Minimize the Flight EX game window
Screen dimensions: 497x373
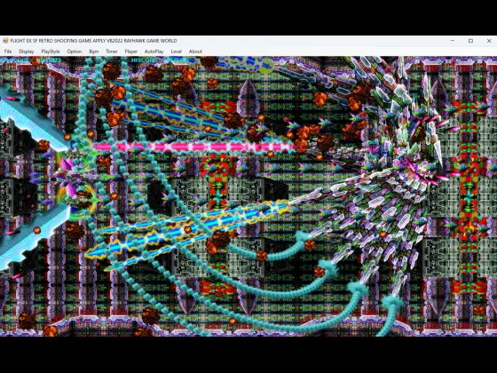[453, 41]
